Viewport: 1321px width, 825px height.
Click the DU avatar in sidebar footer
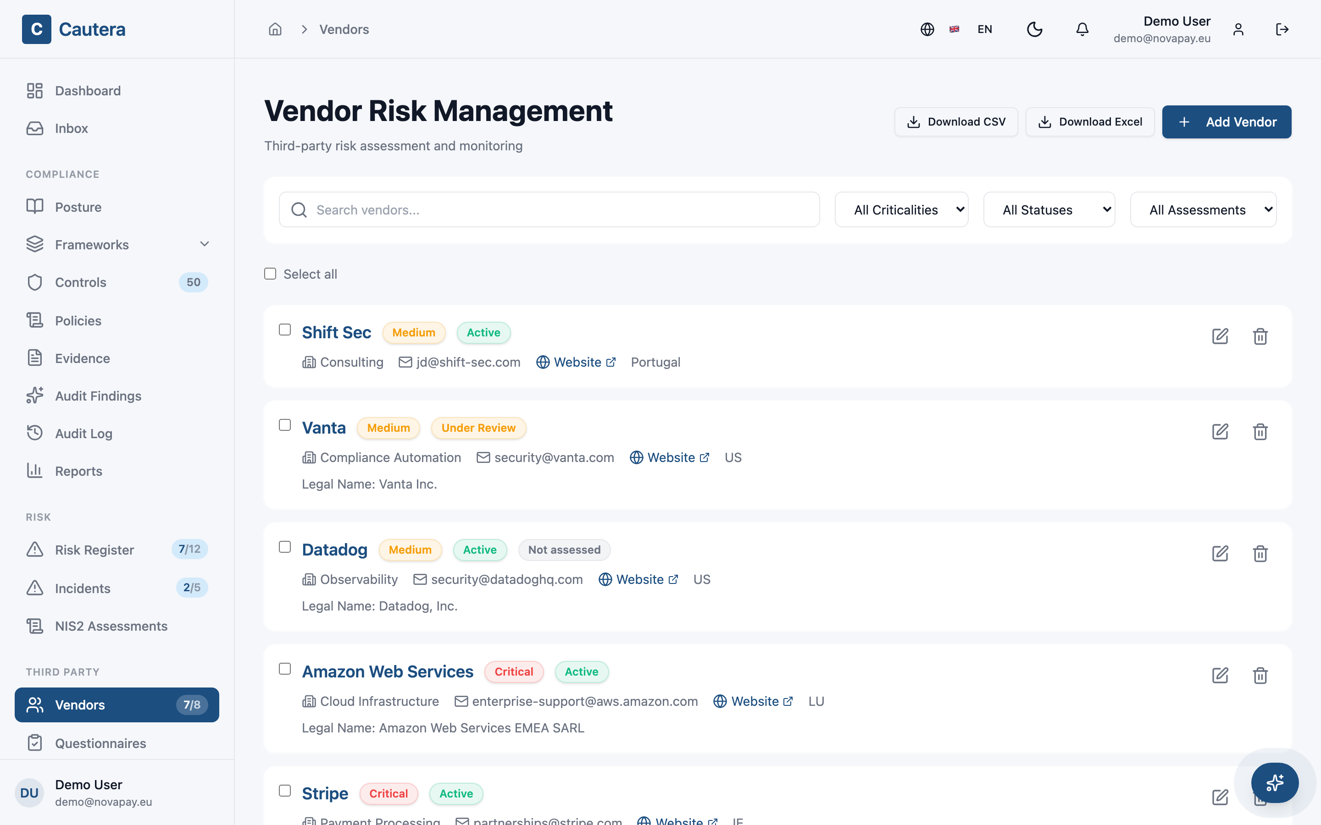pos(29,793)
